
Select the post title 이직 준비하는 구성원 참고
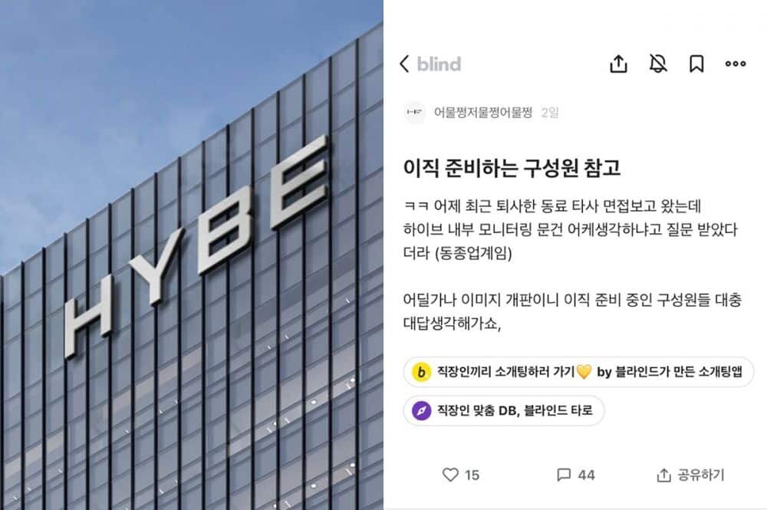(512, 168)
